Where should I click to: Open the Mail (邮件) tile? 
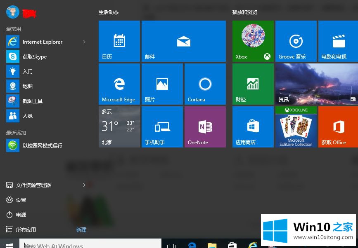click(183, 41)
